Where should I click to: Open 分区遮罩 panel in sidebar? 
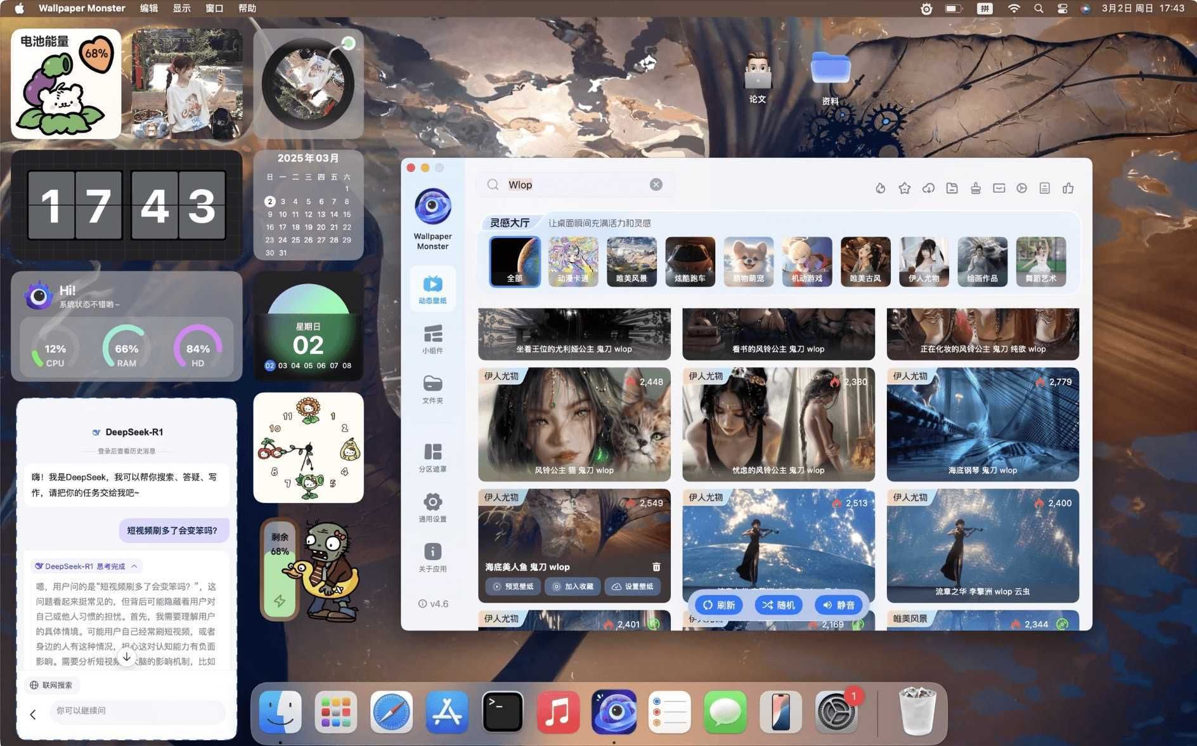point(432,458)
